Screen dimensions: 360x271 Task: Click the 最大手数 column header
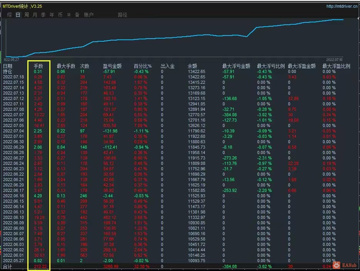pyautogui.click(x=66, y=66)
